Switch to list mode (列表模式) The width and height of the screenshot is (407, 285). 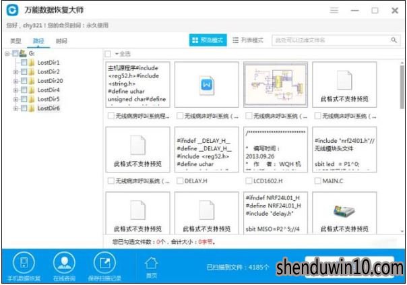click(x=248, y=40)
